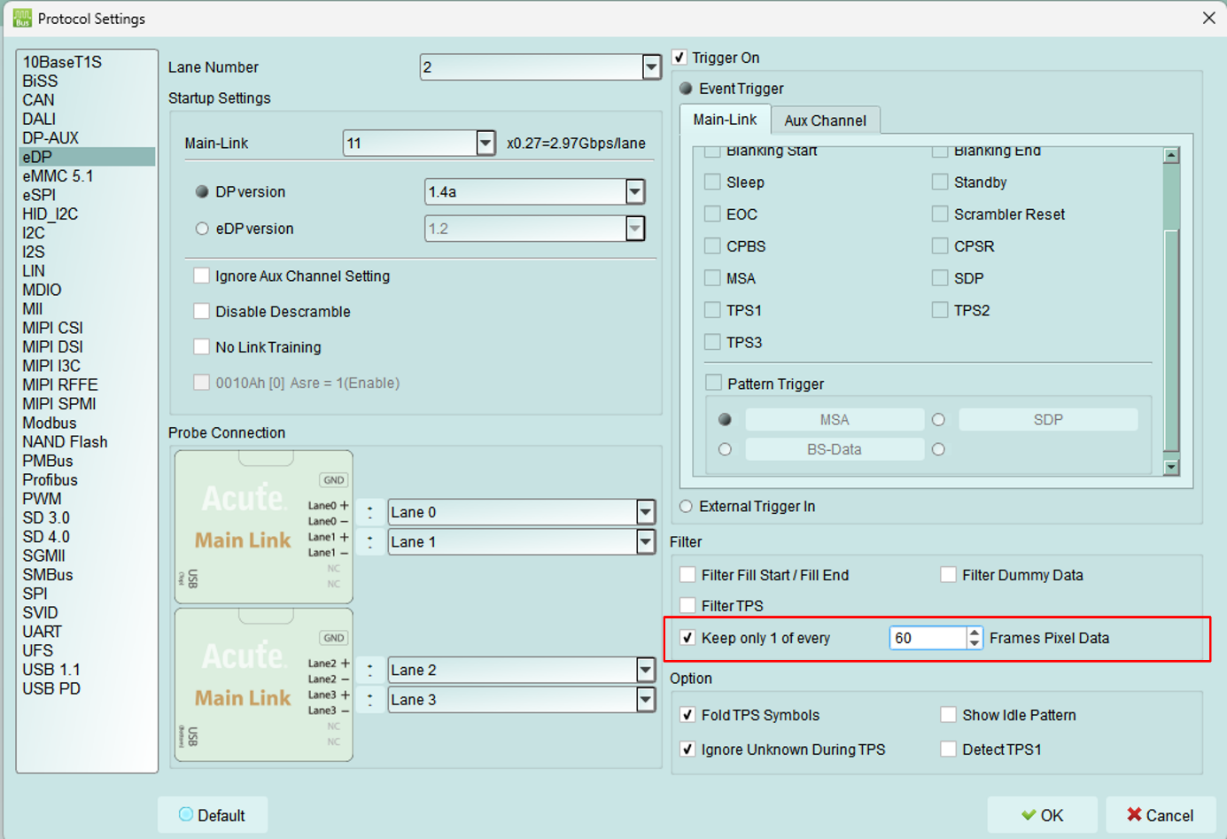This screenshot has width=1227, height=839.
Task: Toggle Fold TPS Symbols option
Action: tap(687, 715)
